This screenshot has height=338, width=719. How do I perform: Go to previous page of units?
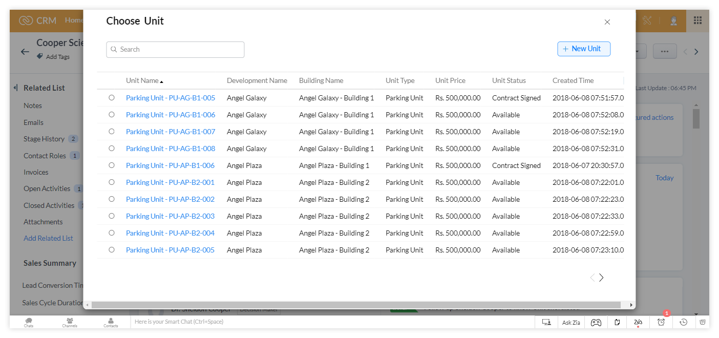[x=592, y=278]
